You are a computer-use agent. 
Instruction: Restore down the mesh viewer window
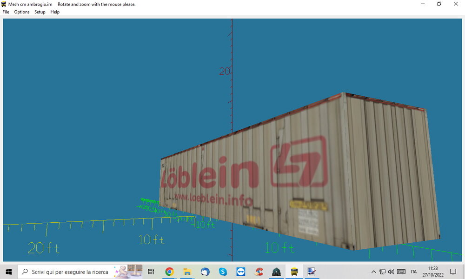[x=439, y=4]
